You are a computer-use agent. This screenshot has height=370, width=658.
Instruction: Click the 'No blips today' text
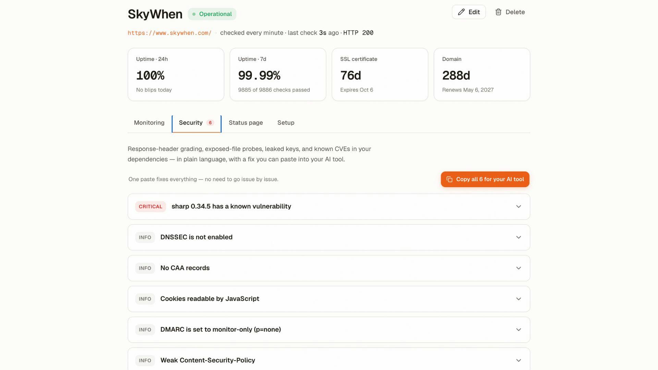[x=154, y=90]
